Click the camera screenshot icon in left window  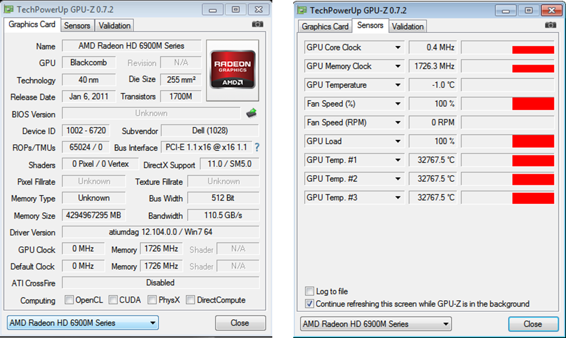[258, 24]
